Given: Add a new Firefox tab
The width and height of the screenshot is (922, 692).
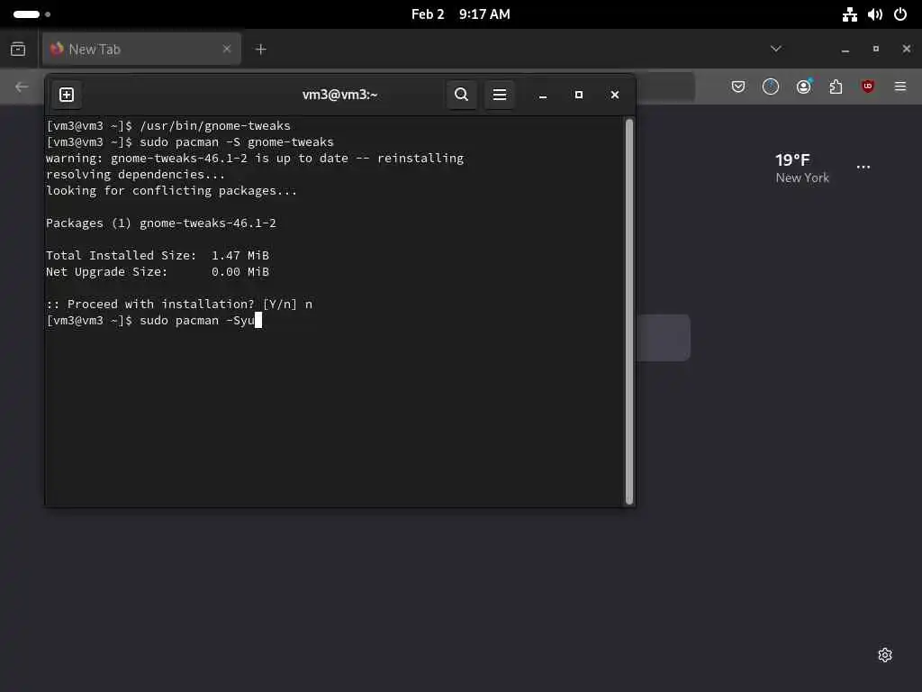Looking at the screenshot, I should coord(261,50).
